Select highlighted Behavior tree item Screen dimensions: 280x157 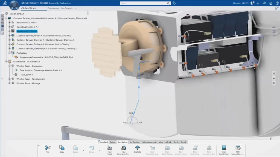pyautogui.click(x=27, y=31)
